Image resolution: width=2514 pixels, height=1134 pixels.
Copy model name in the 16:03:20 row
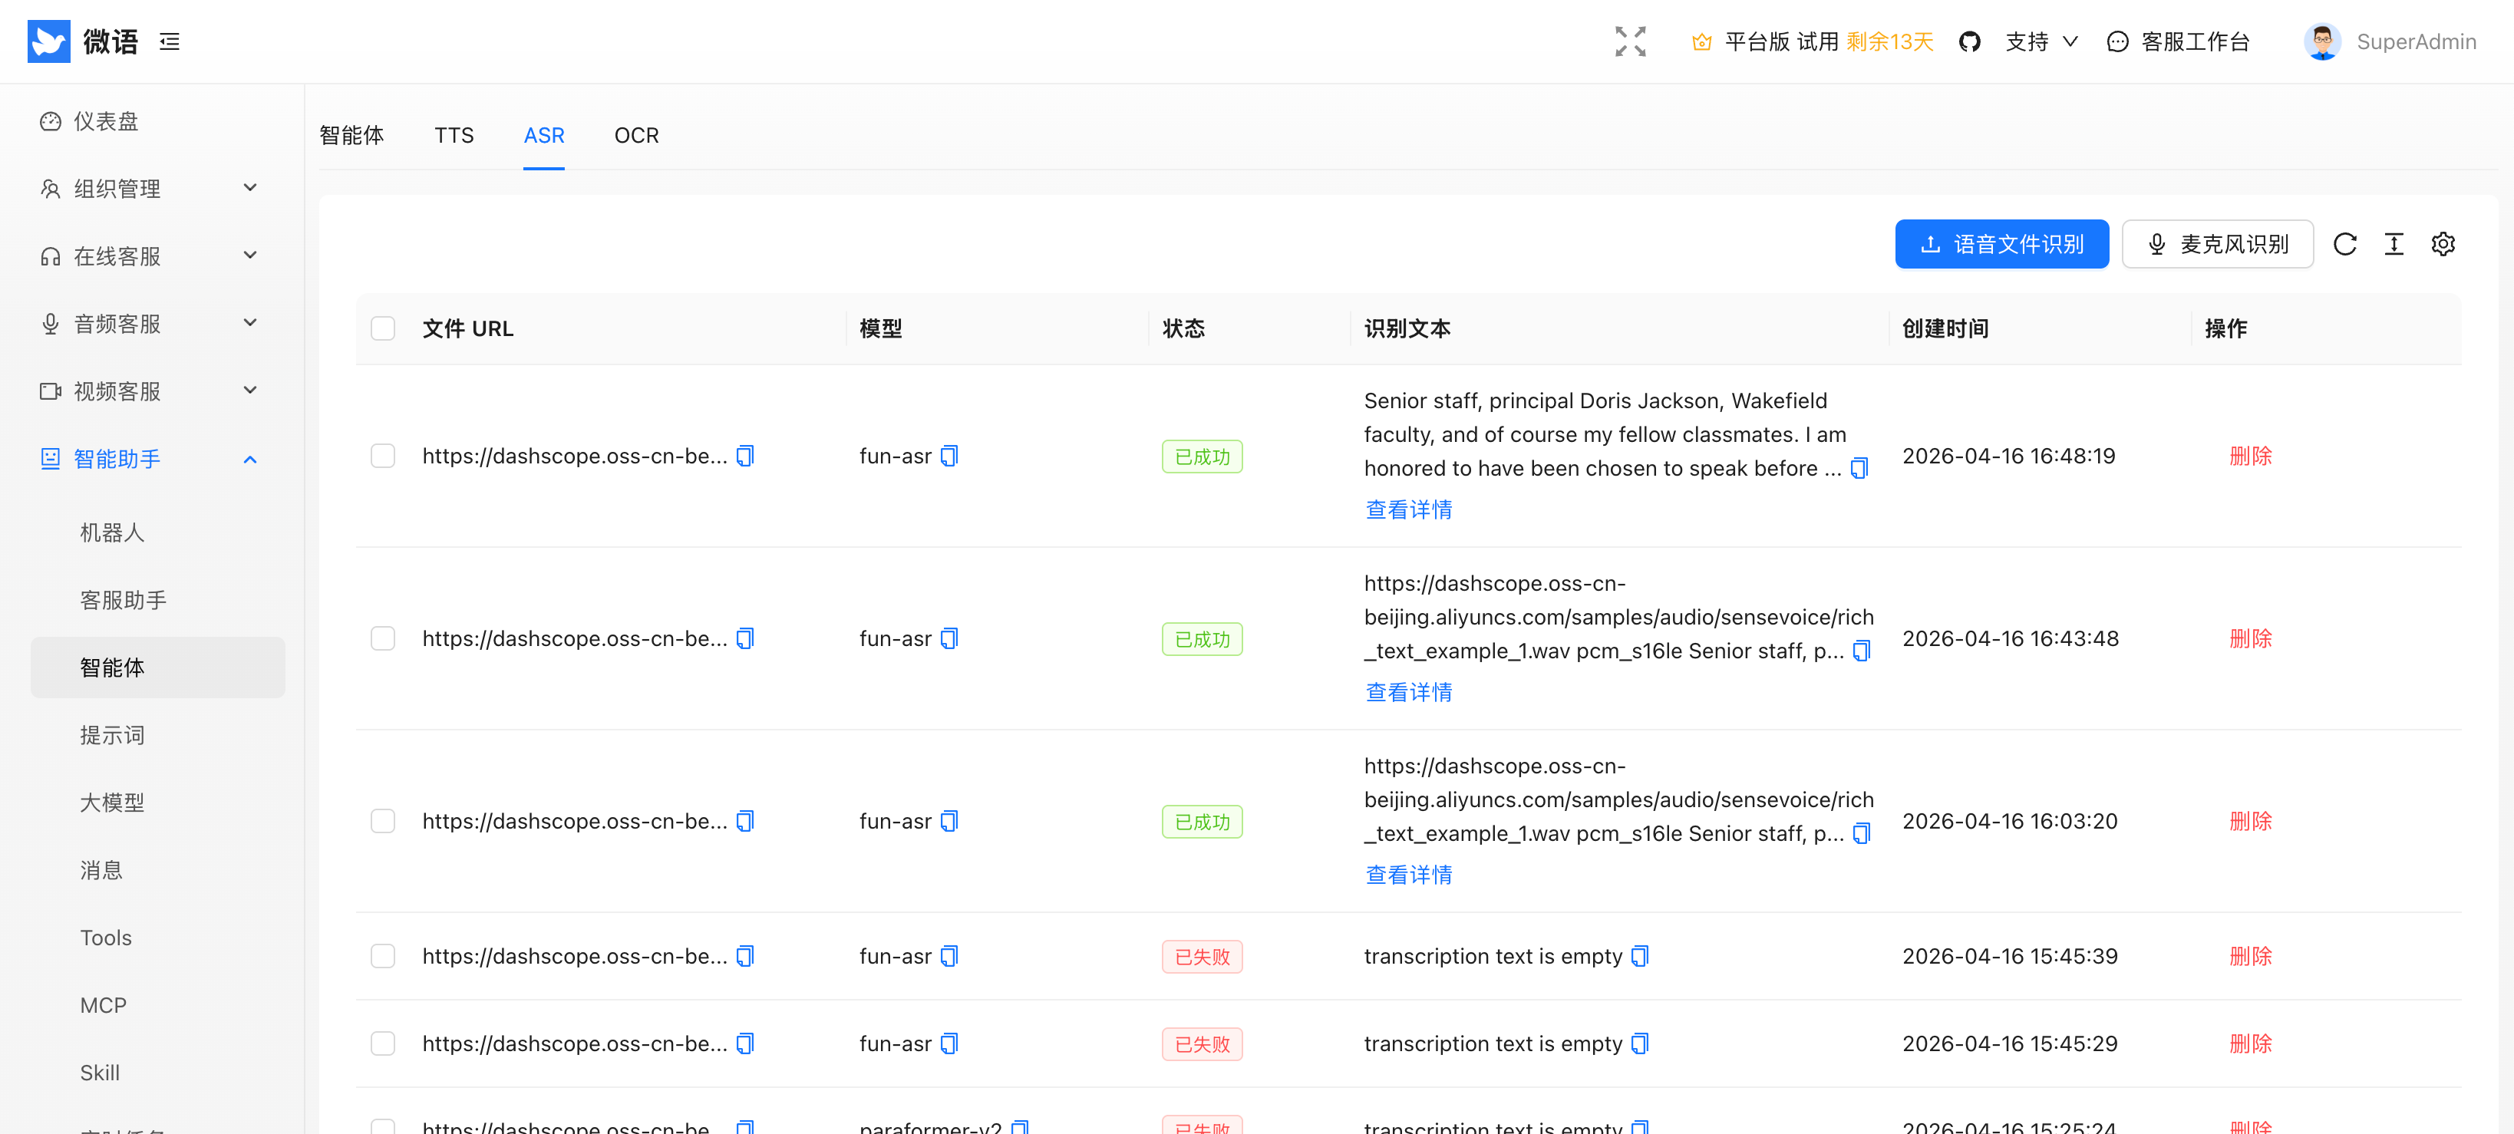(949, 821)
